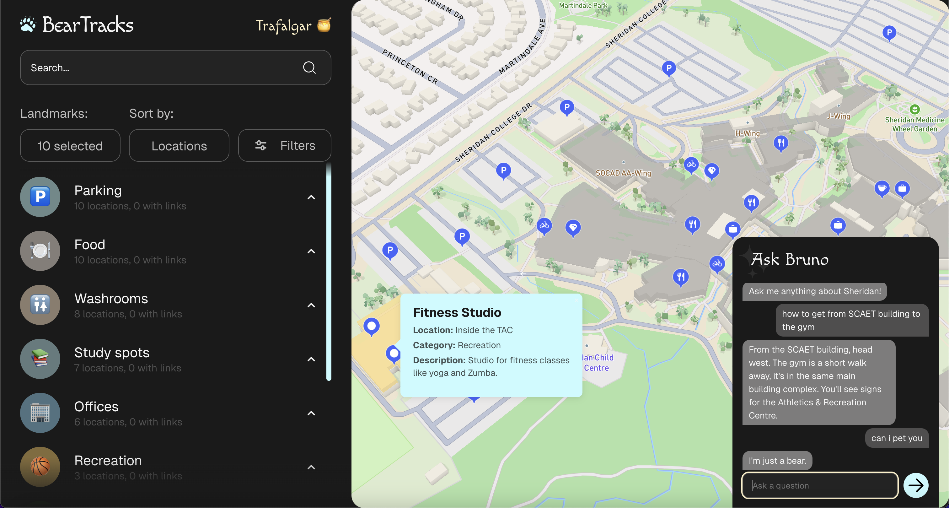This screenshot has width=949, height=508.
Task: Click parking marker near Martindale Ave
Action: (x=566, y=107)
